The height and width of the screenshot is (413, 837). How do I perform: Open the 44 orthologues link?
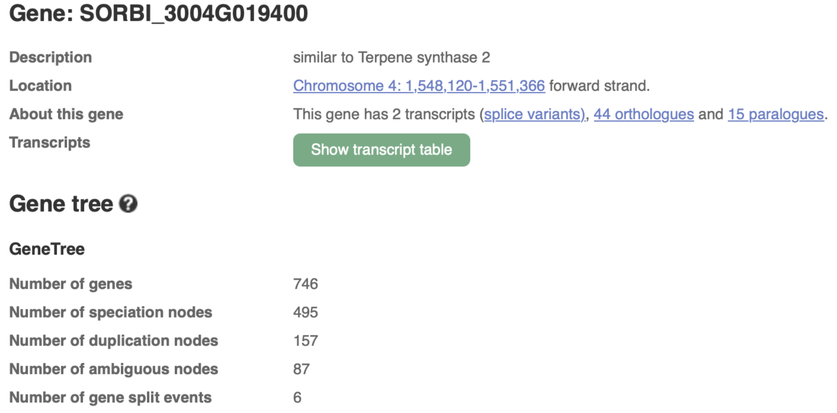pyautogui.click(x=644, y=114)
